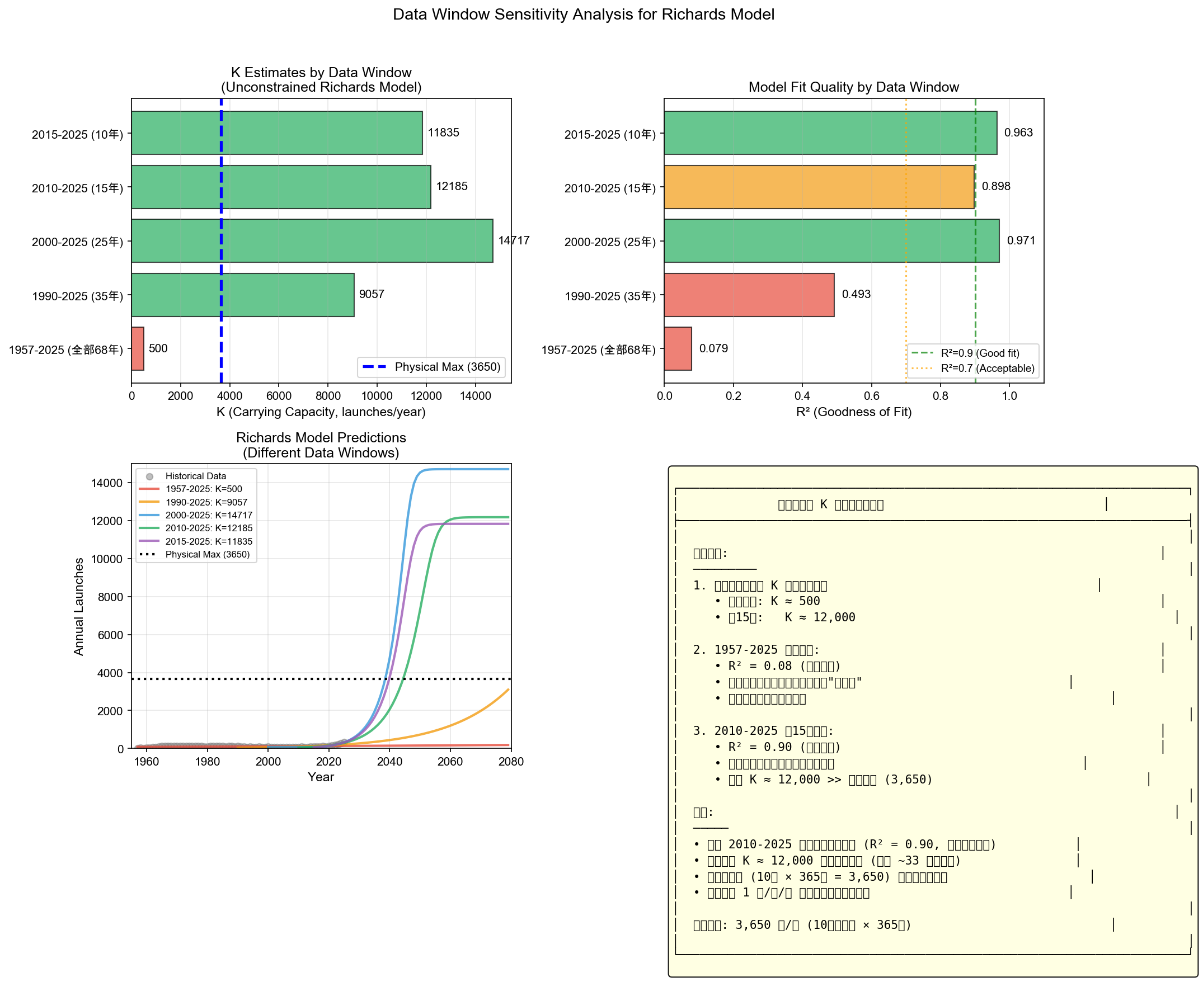
Task: Click the yellow summary text box
Action: point(933,721)
